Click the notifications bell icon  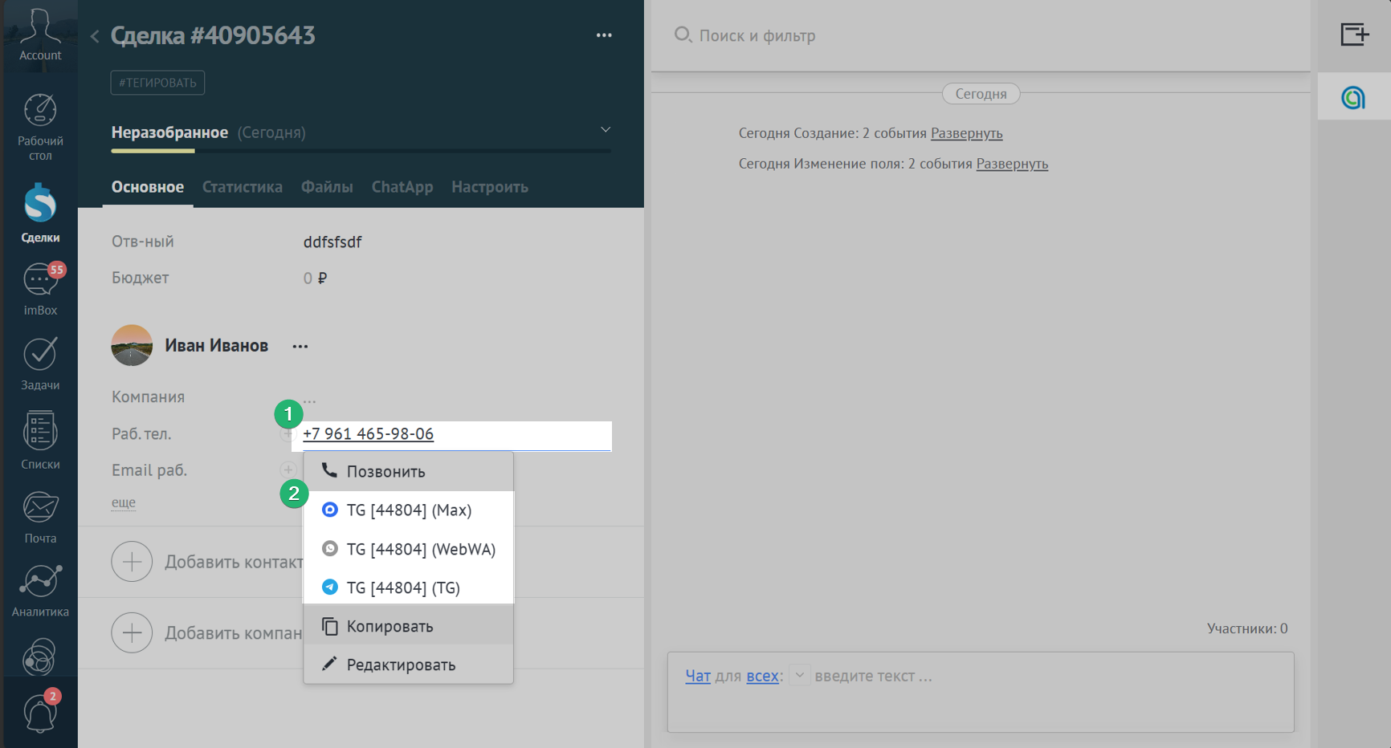pyautogui.click(x=40, y=712)
